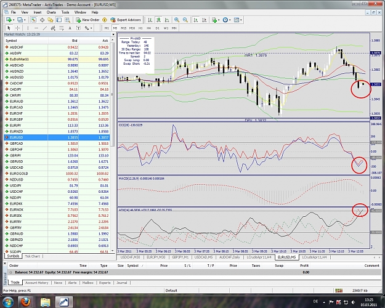Switch timeframe to H4
385x308 pixels.
[x=149, y=28]
